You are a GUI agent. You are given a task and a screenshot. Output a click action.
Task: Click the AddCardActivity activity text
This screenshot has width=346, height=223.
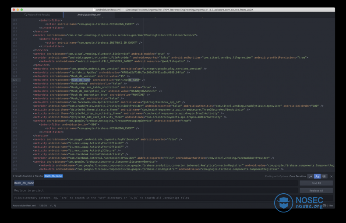[x=184, y=117]
